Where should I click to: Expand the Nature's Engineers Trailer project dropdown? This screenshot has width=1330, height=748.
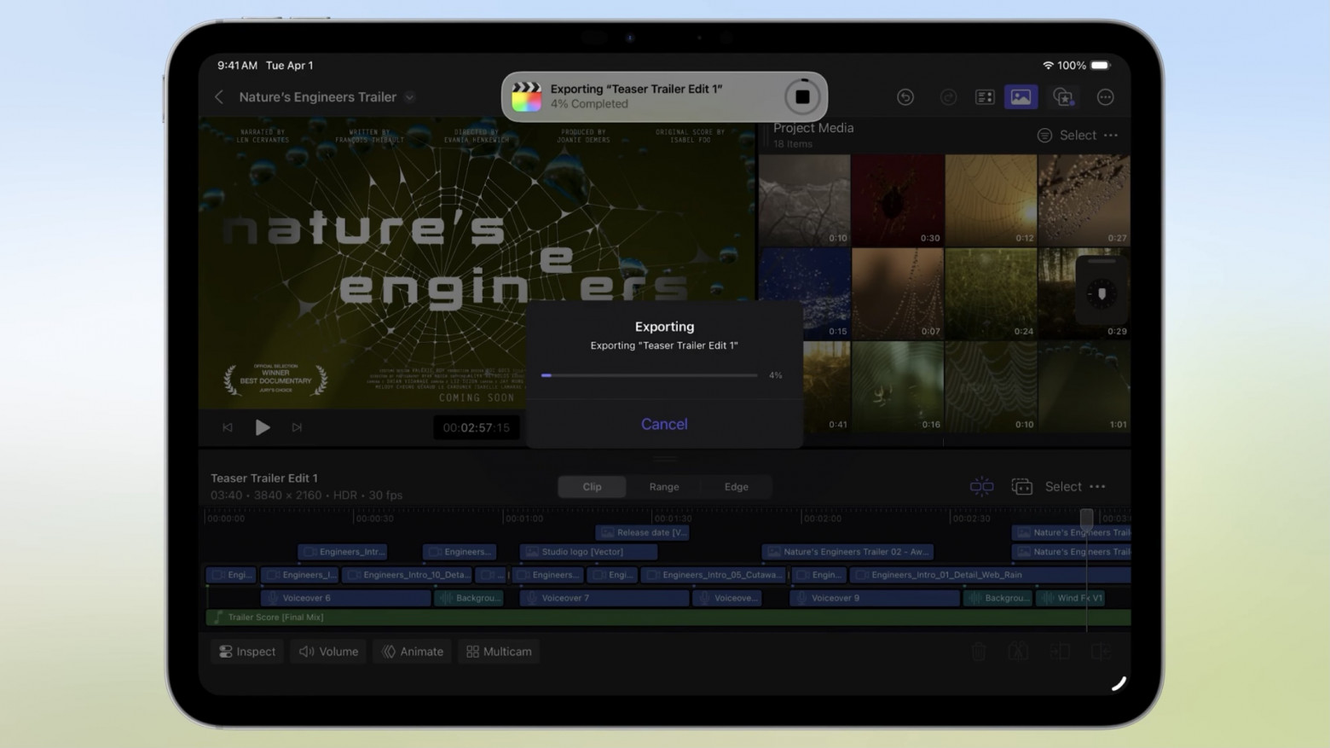click(410, 97)
